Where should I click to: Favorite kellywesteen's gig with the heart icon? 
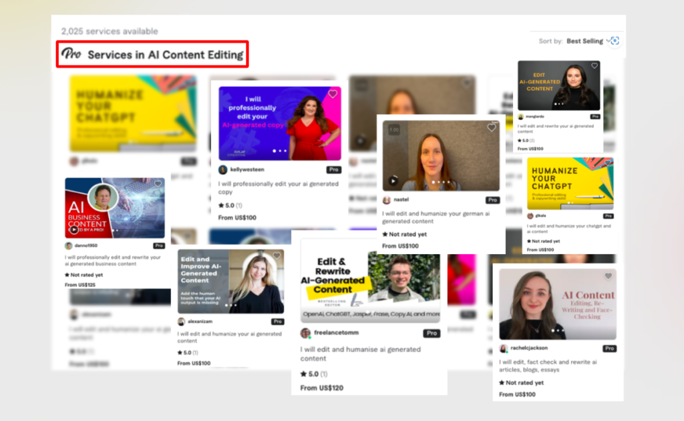[333, 94]
